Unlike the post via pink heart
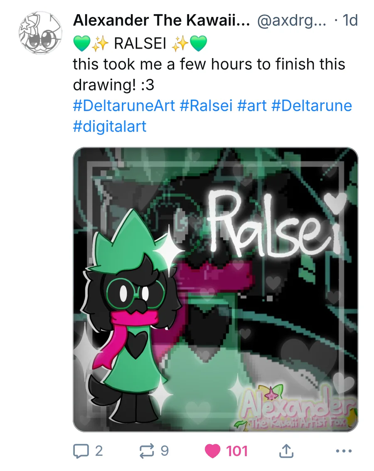 [x=212, y=451]
